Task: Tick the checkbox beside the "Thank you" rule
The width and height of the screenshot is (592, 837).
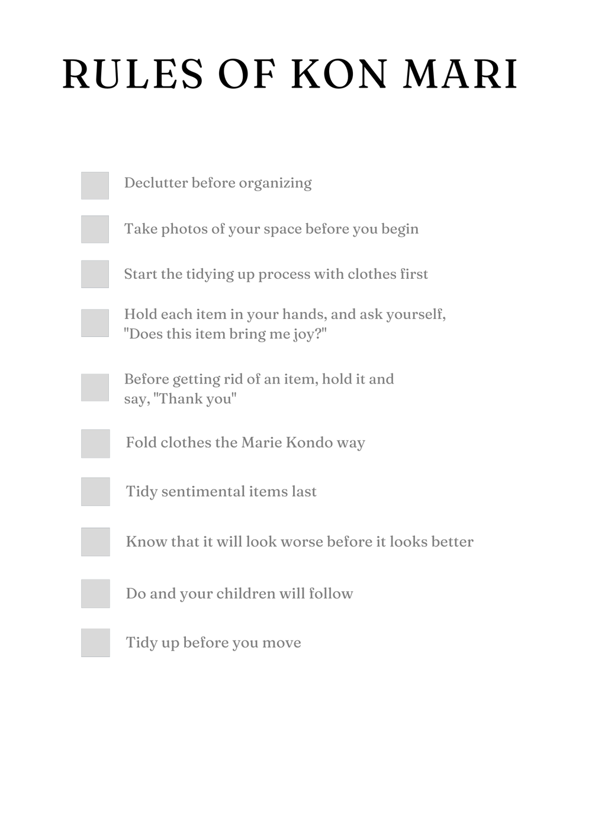Action: pos(95,387)
